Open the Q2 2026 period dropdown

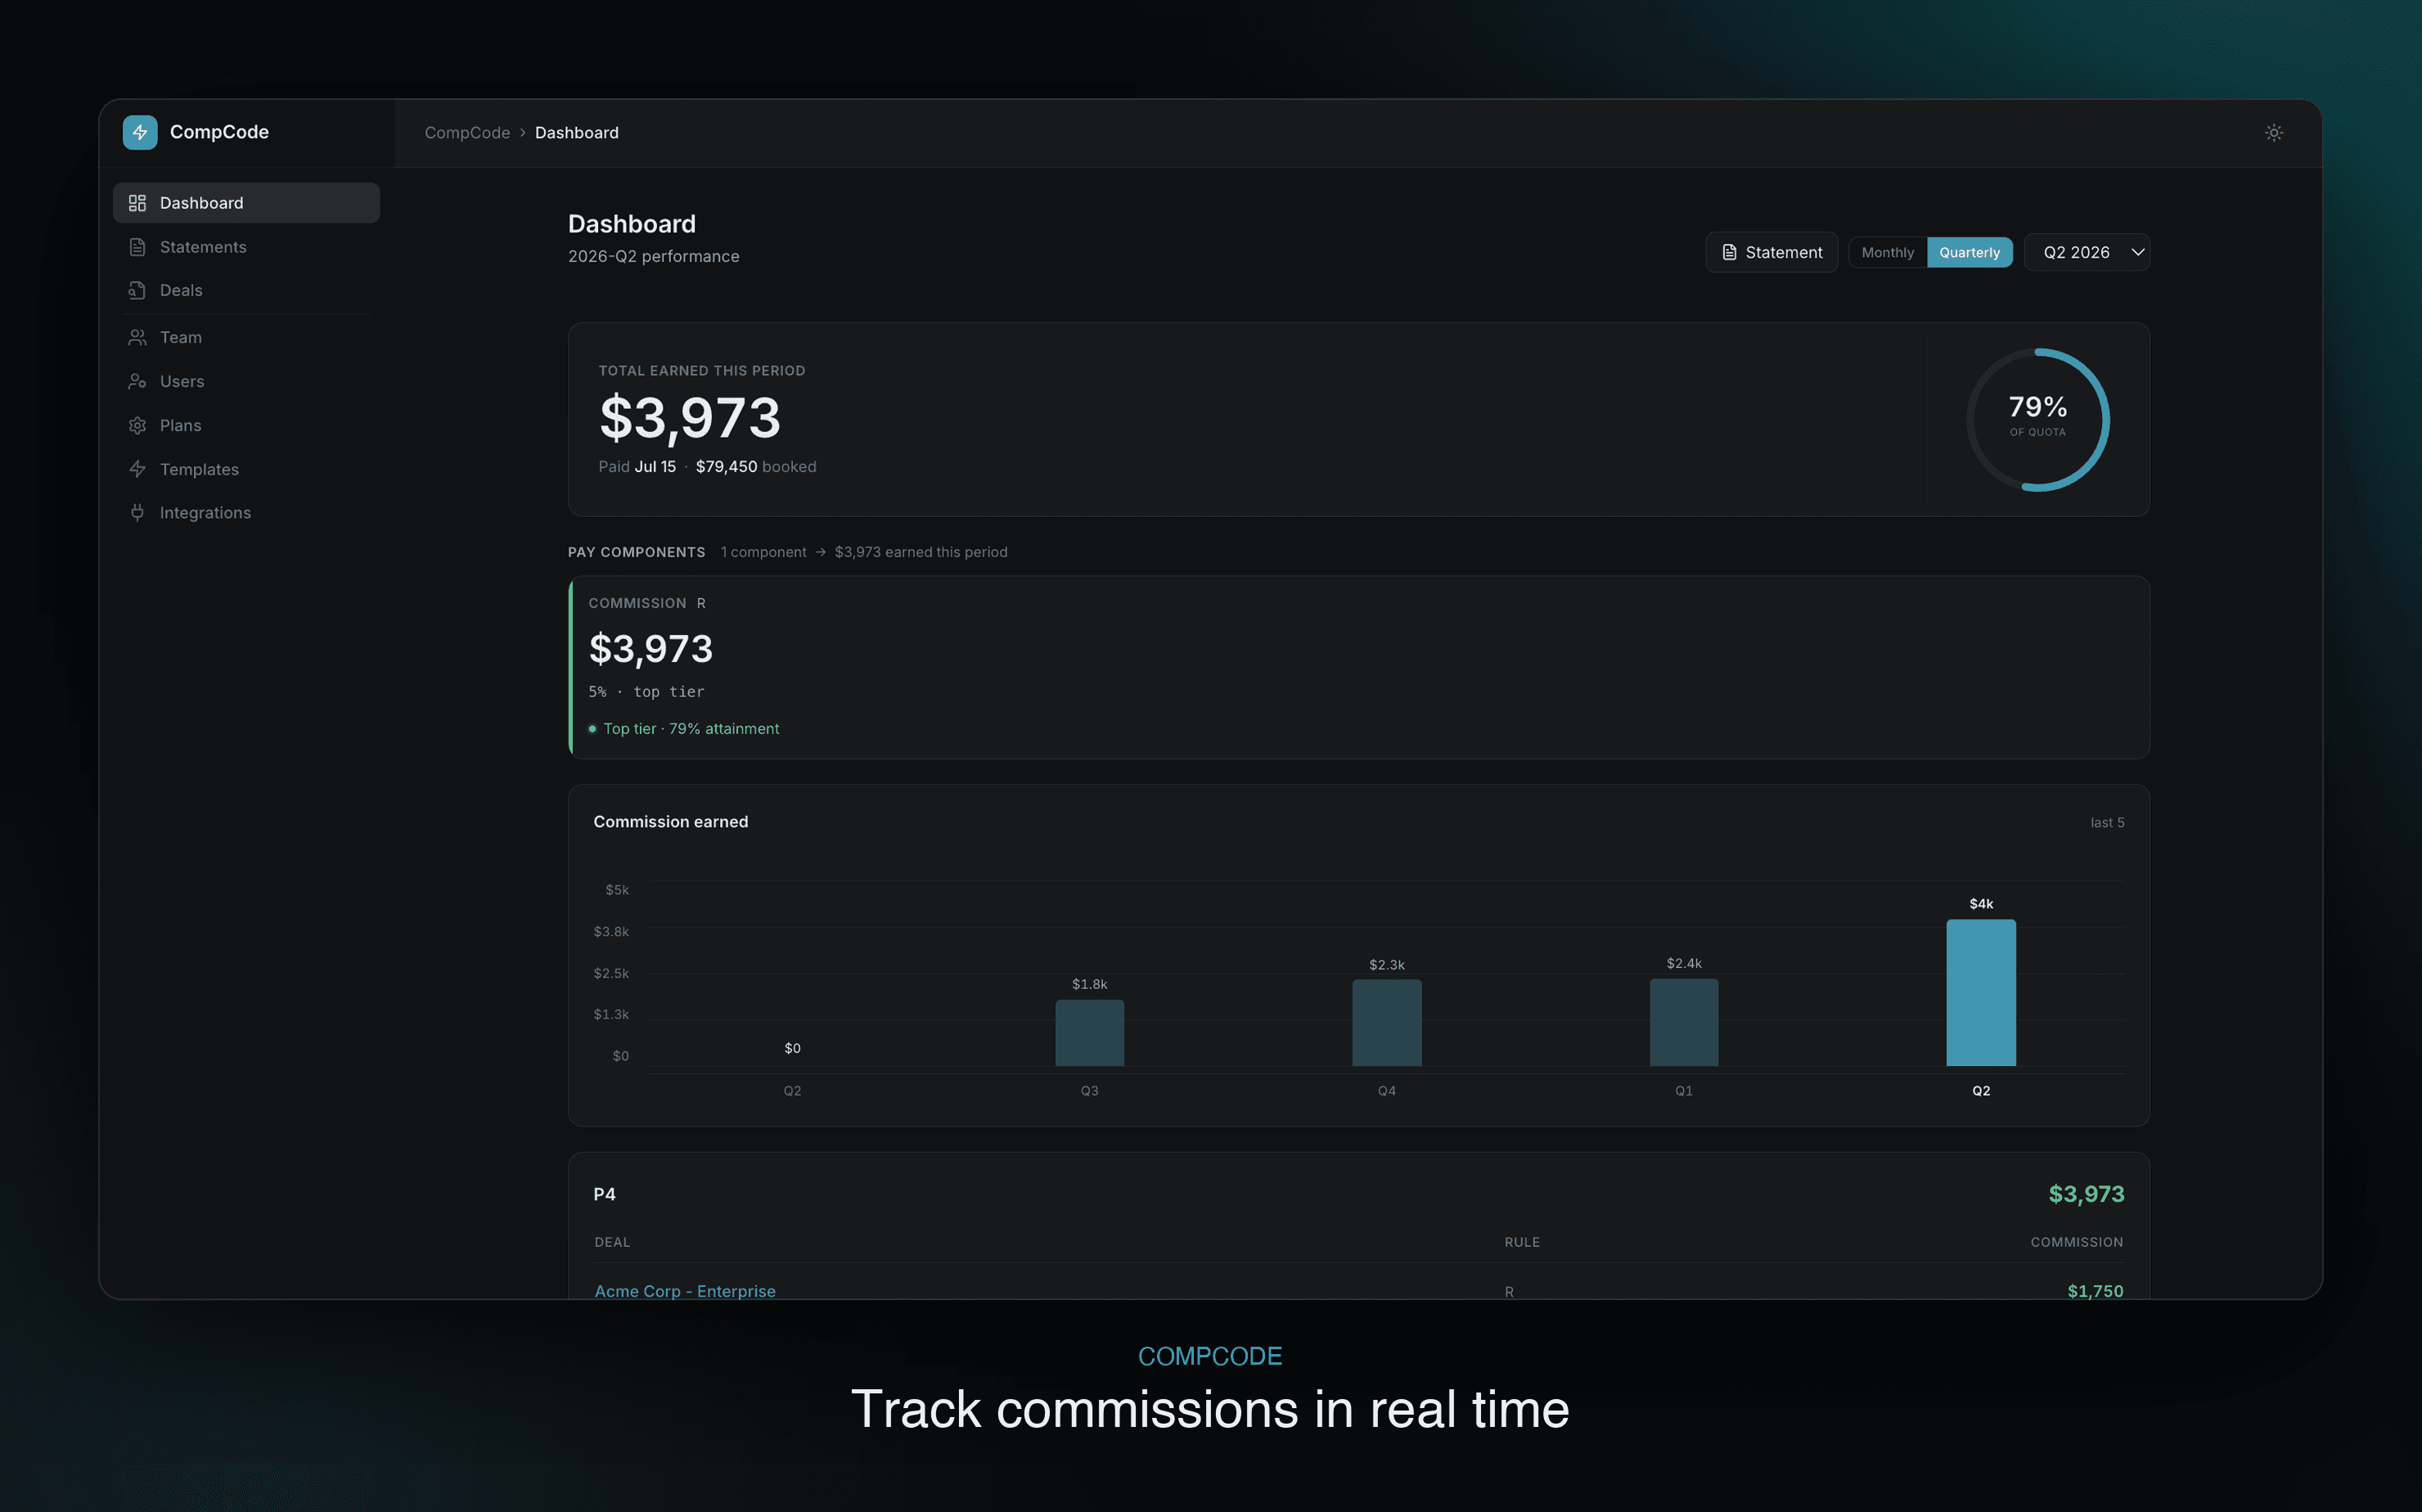pyautogui.click(x=2087, y=252)
